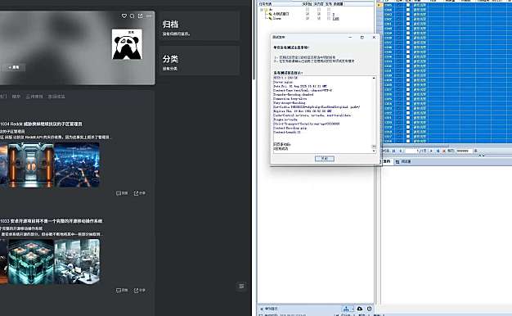Open the more options icon in blog header
The height and width of the screenshot is (316, 512).
pos(149,16)
